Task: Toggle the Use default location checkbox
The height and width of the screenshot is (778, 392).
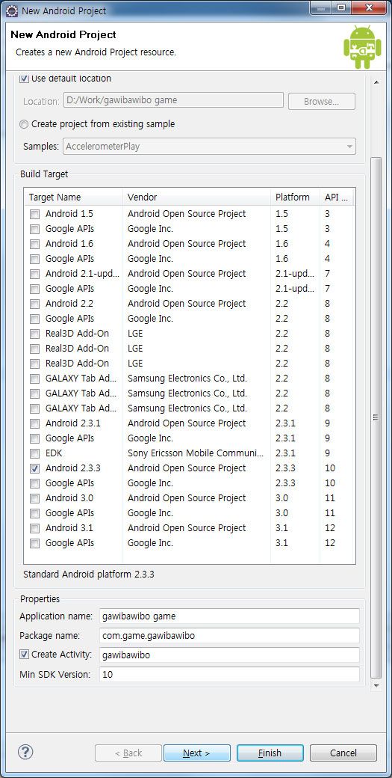Action: (24, 79)
